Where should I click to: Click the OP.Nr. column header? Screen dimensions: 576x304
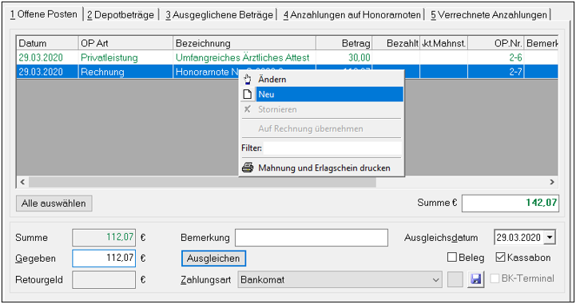[x=496, y=43]
